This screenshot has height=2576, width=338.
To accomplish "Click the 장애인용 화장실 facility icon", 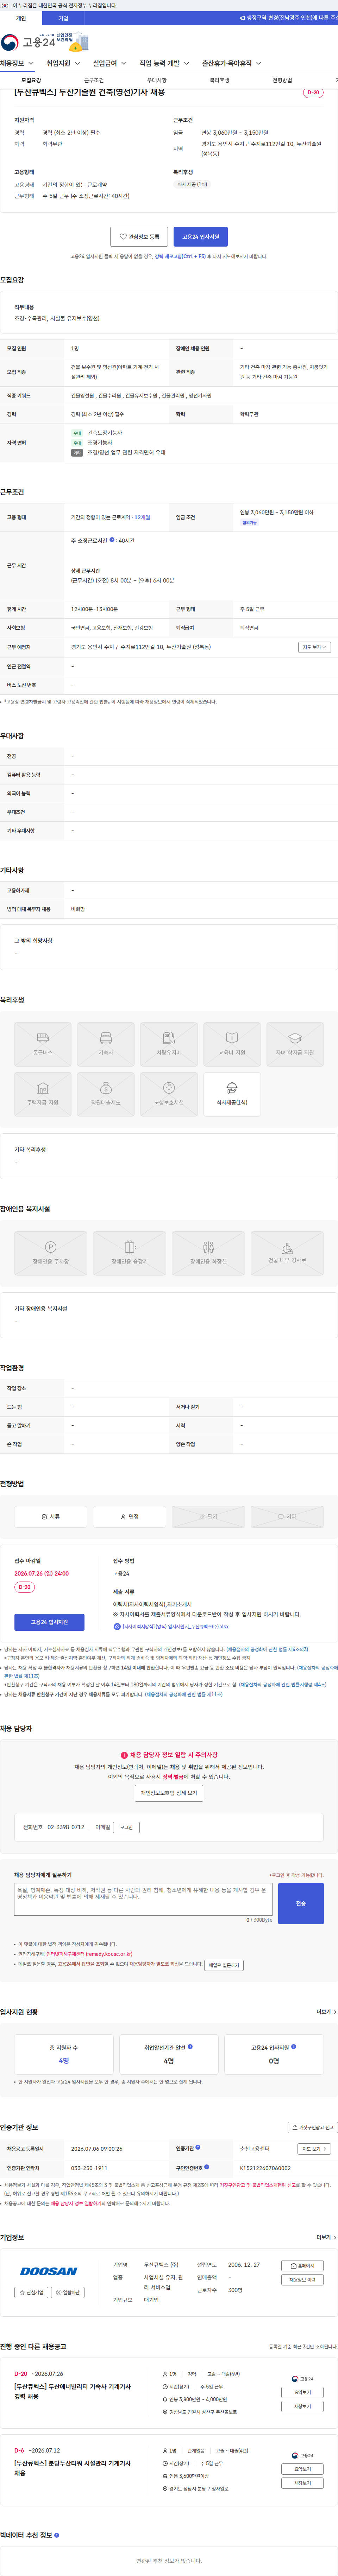I will click(x=208, y=1253).
